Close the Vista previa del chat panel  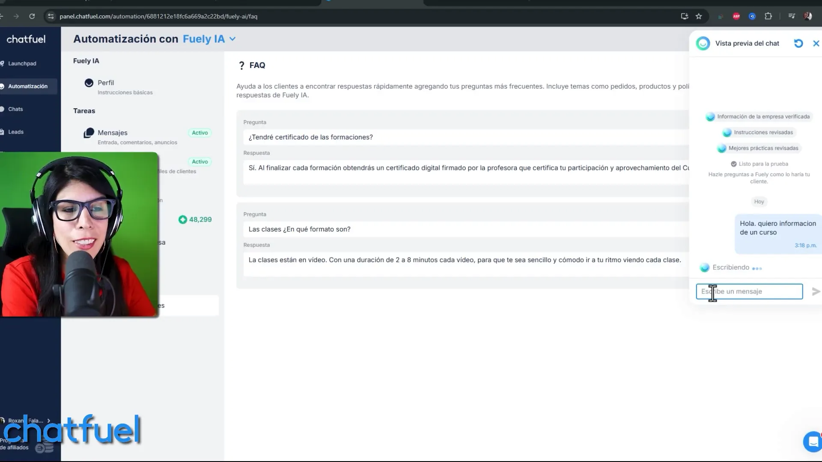pos(816,43)
